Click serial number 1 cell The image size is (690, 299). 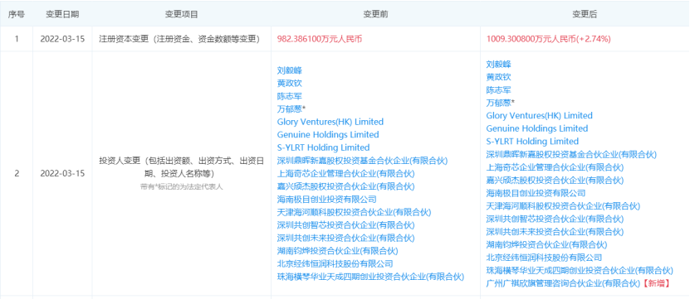coord(17,39)
